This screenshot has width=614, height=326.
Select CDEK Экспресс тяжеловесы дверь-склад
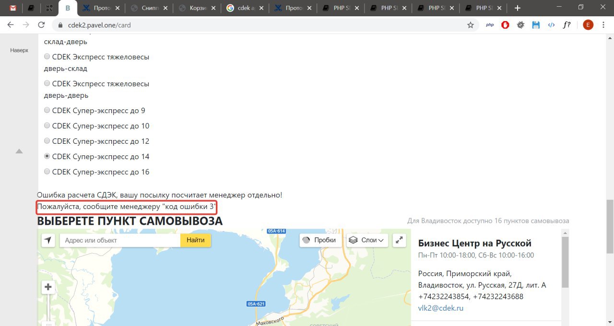click(47, 57)
